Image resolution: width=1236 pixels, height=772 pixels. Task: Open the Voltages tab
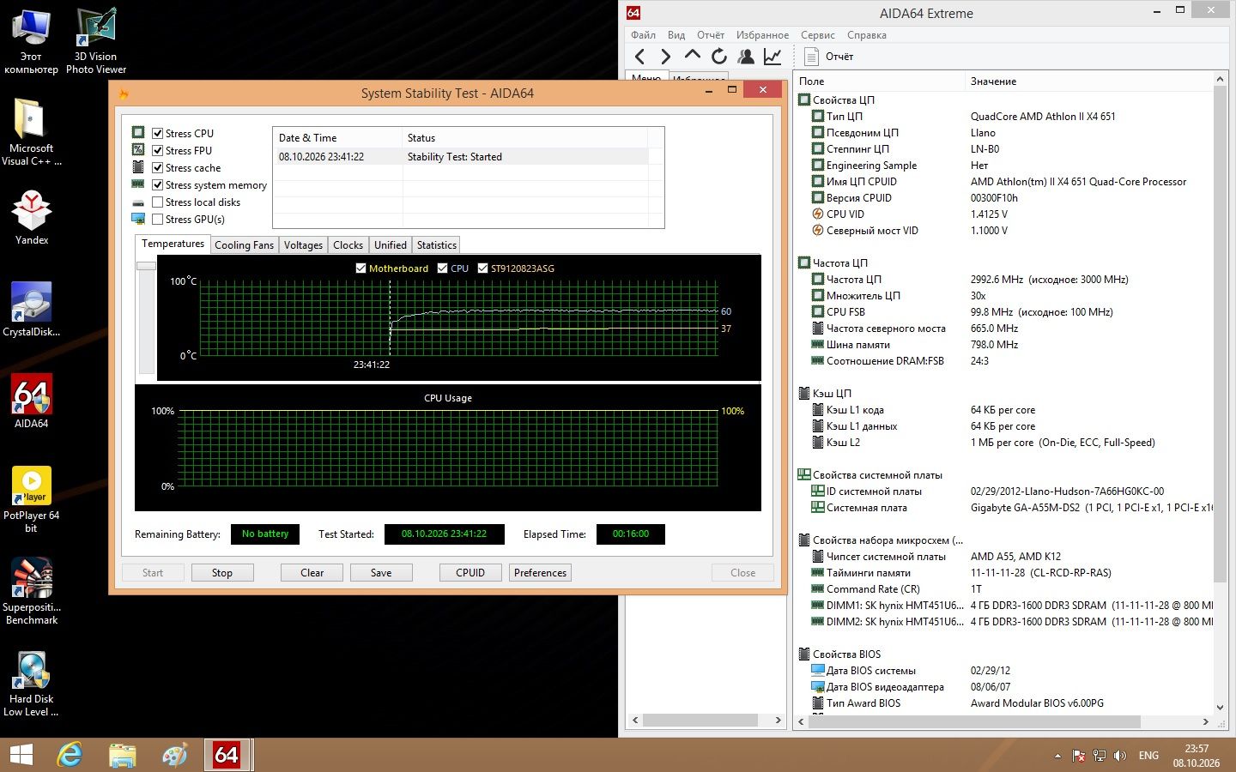[303, 245]
